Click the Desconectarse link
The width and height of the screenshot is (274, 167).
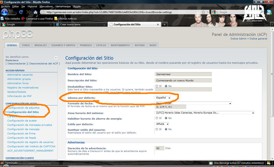pos(16,64)
